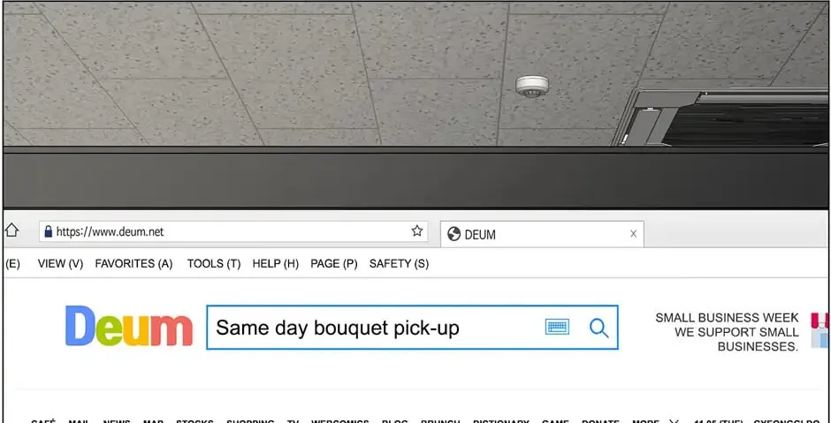Click the padlock icon in the address bar
The image size is (831, 423).
click(49, 231)
